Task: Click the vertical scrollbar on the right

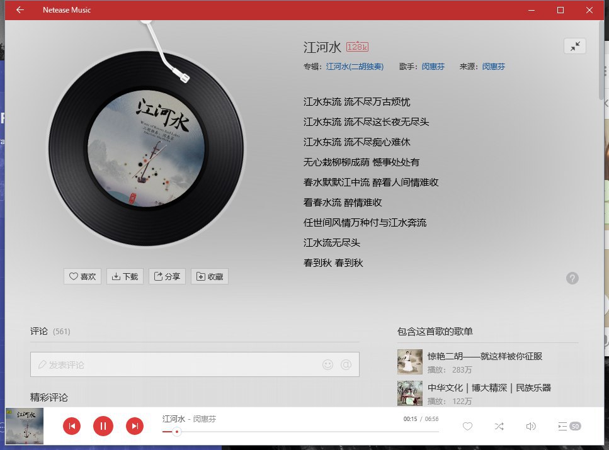Action: 601,60
